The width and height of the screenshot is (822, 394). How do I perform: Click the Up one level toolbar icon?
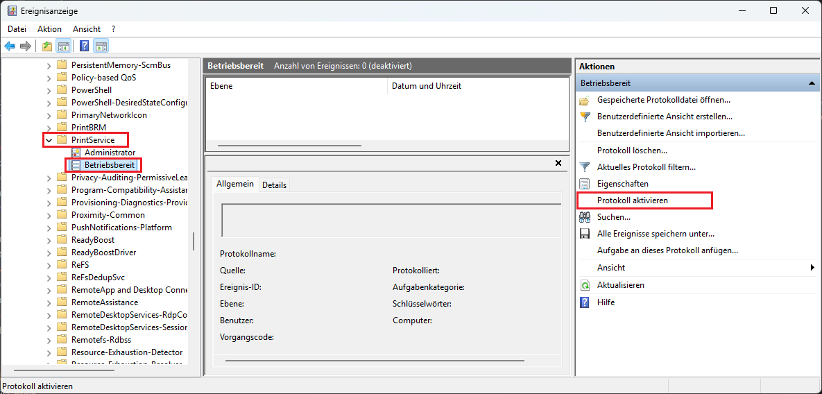47,46
